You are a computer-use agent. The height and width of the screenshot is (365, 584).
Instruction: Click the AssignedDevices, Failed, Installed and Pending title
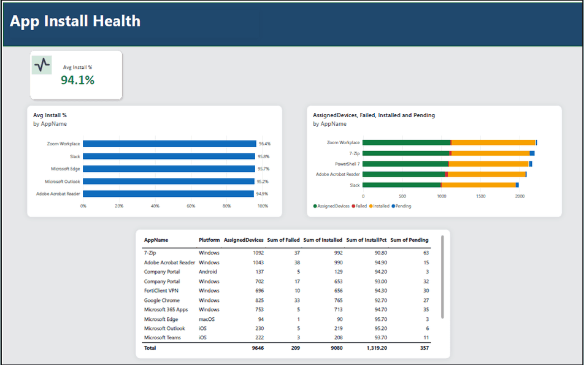[x=374, y=115]
